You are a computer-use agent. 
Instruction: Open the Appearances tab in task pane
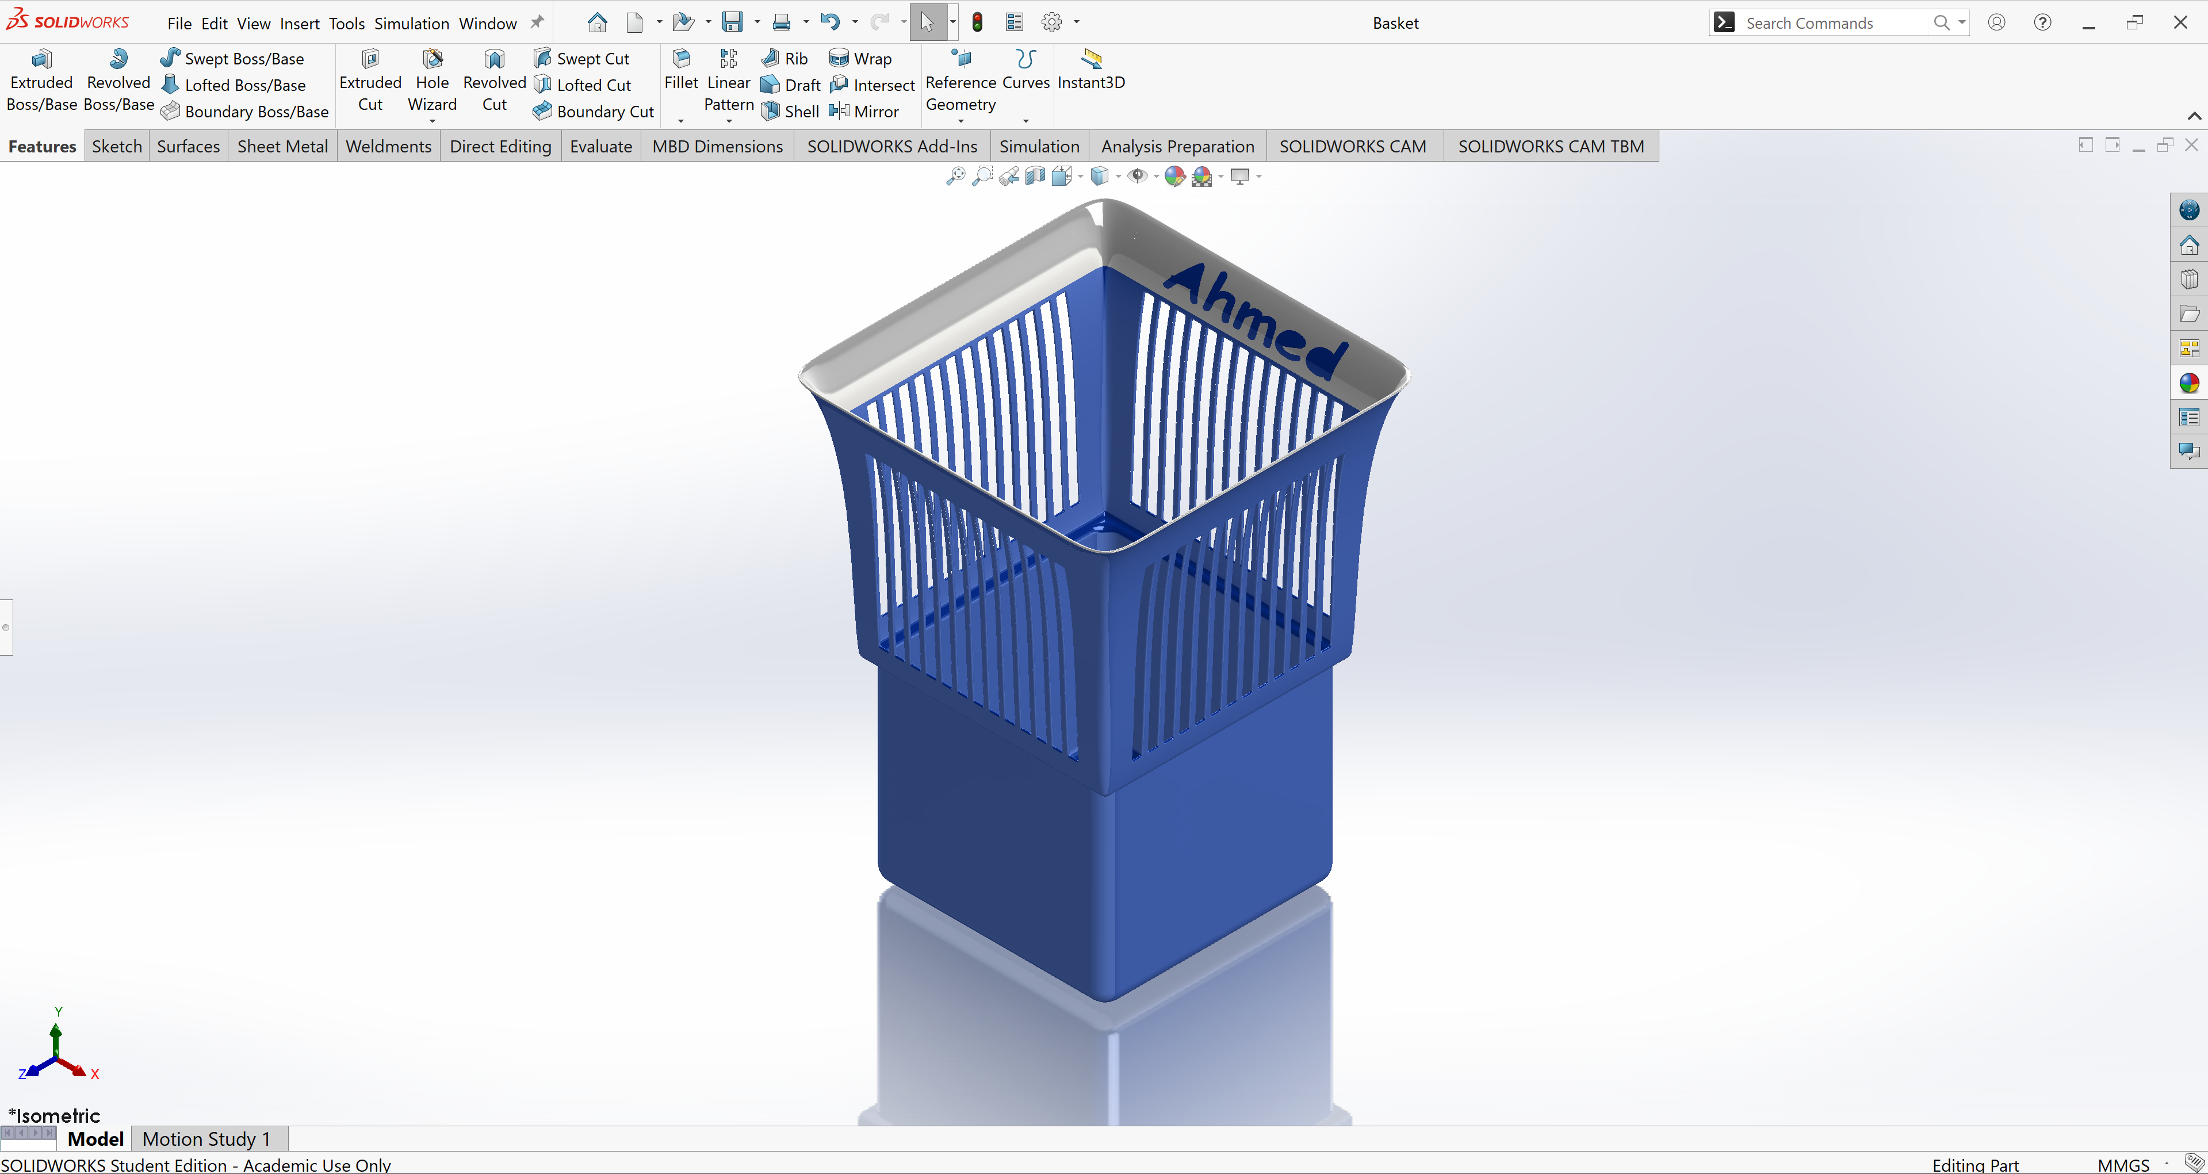click(2189, 383)
